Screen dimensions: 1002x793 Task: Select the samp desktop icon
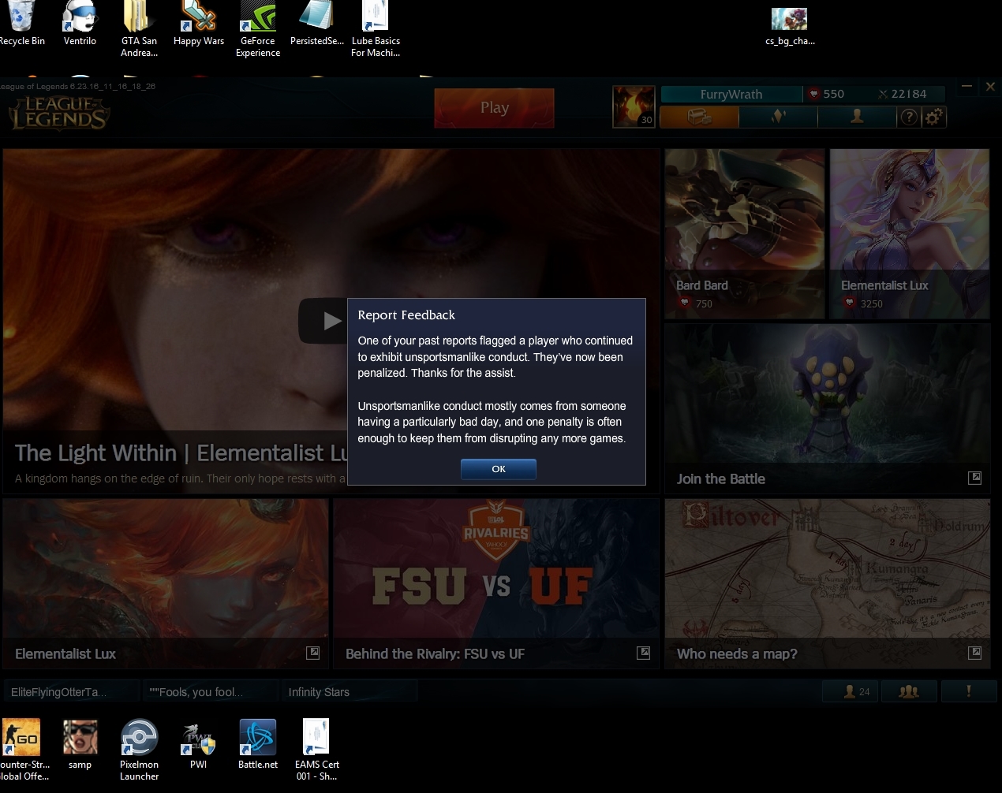click(80, 745)
